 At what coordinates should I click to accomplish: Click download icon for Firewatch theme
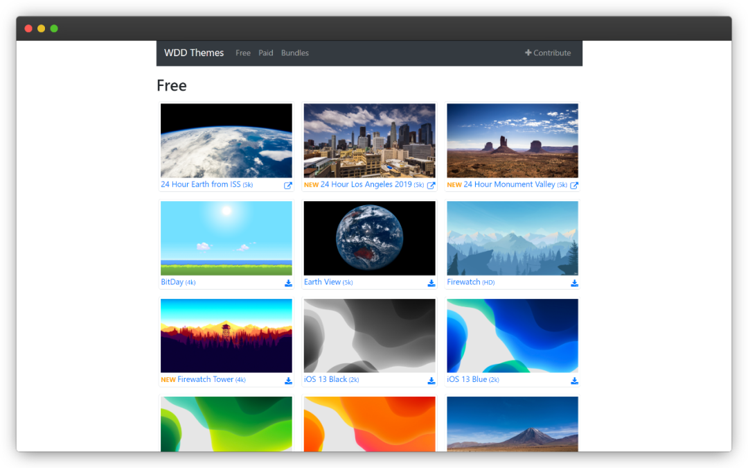coord(574,283)
